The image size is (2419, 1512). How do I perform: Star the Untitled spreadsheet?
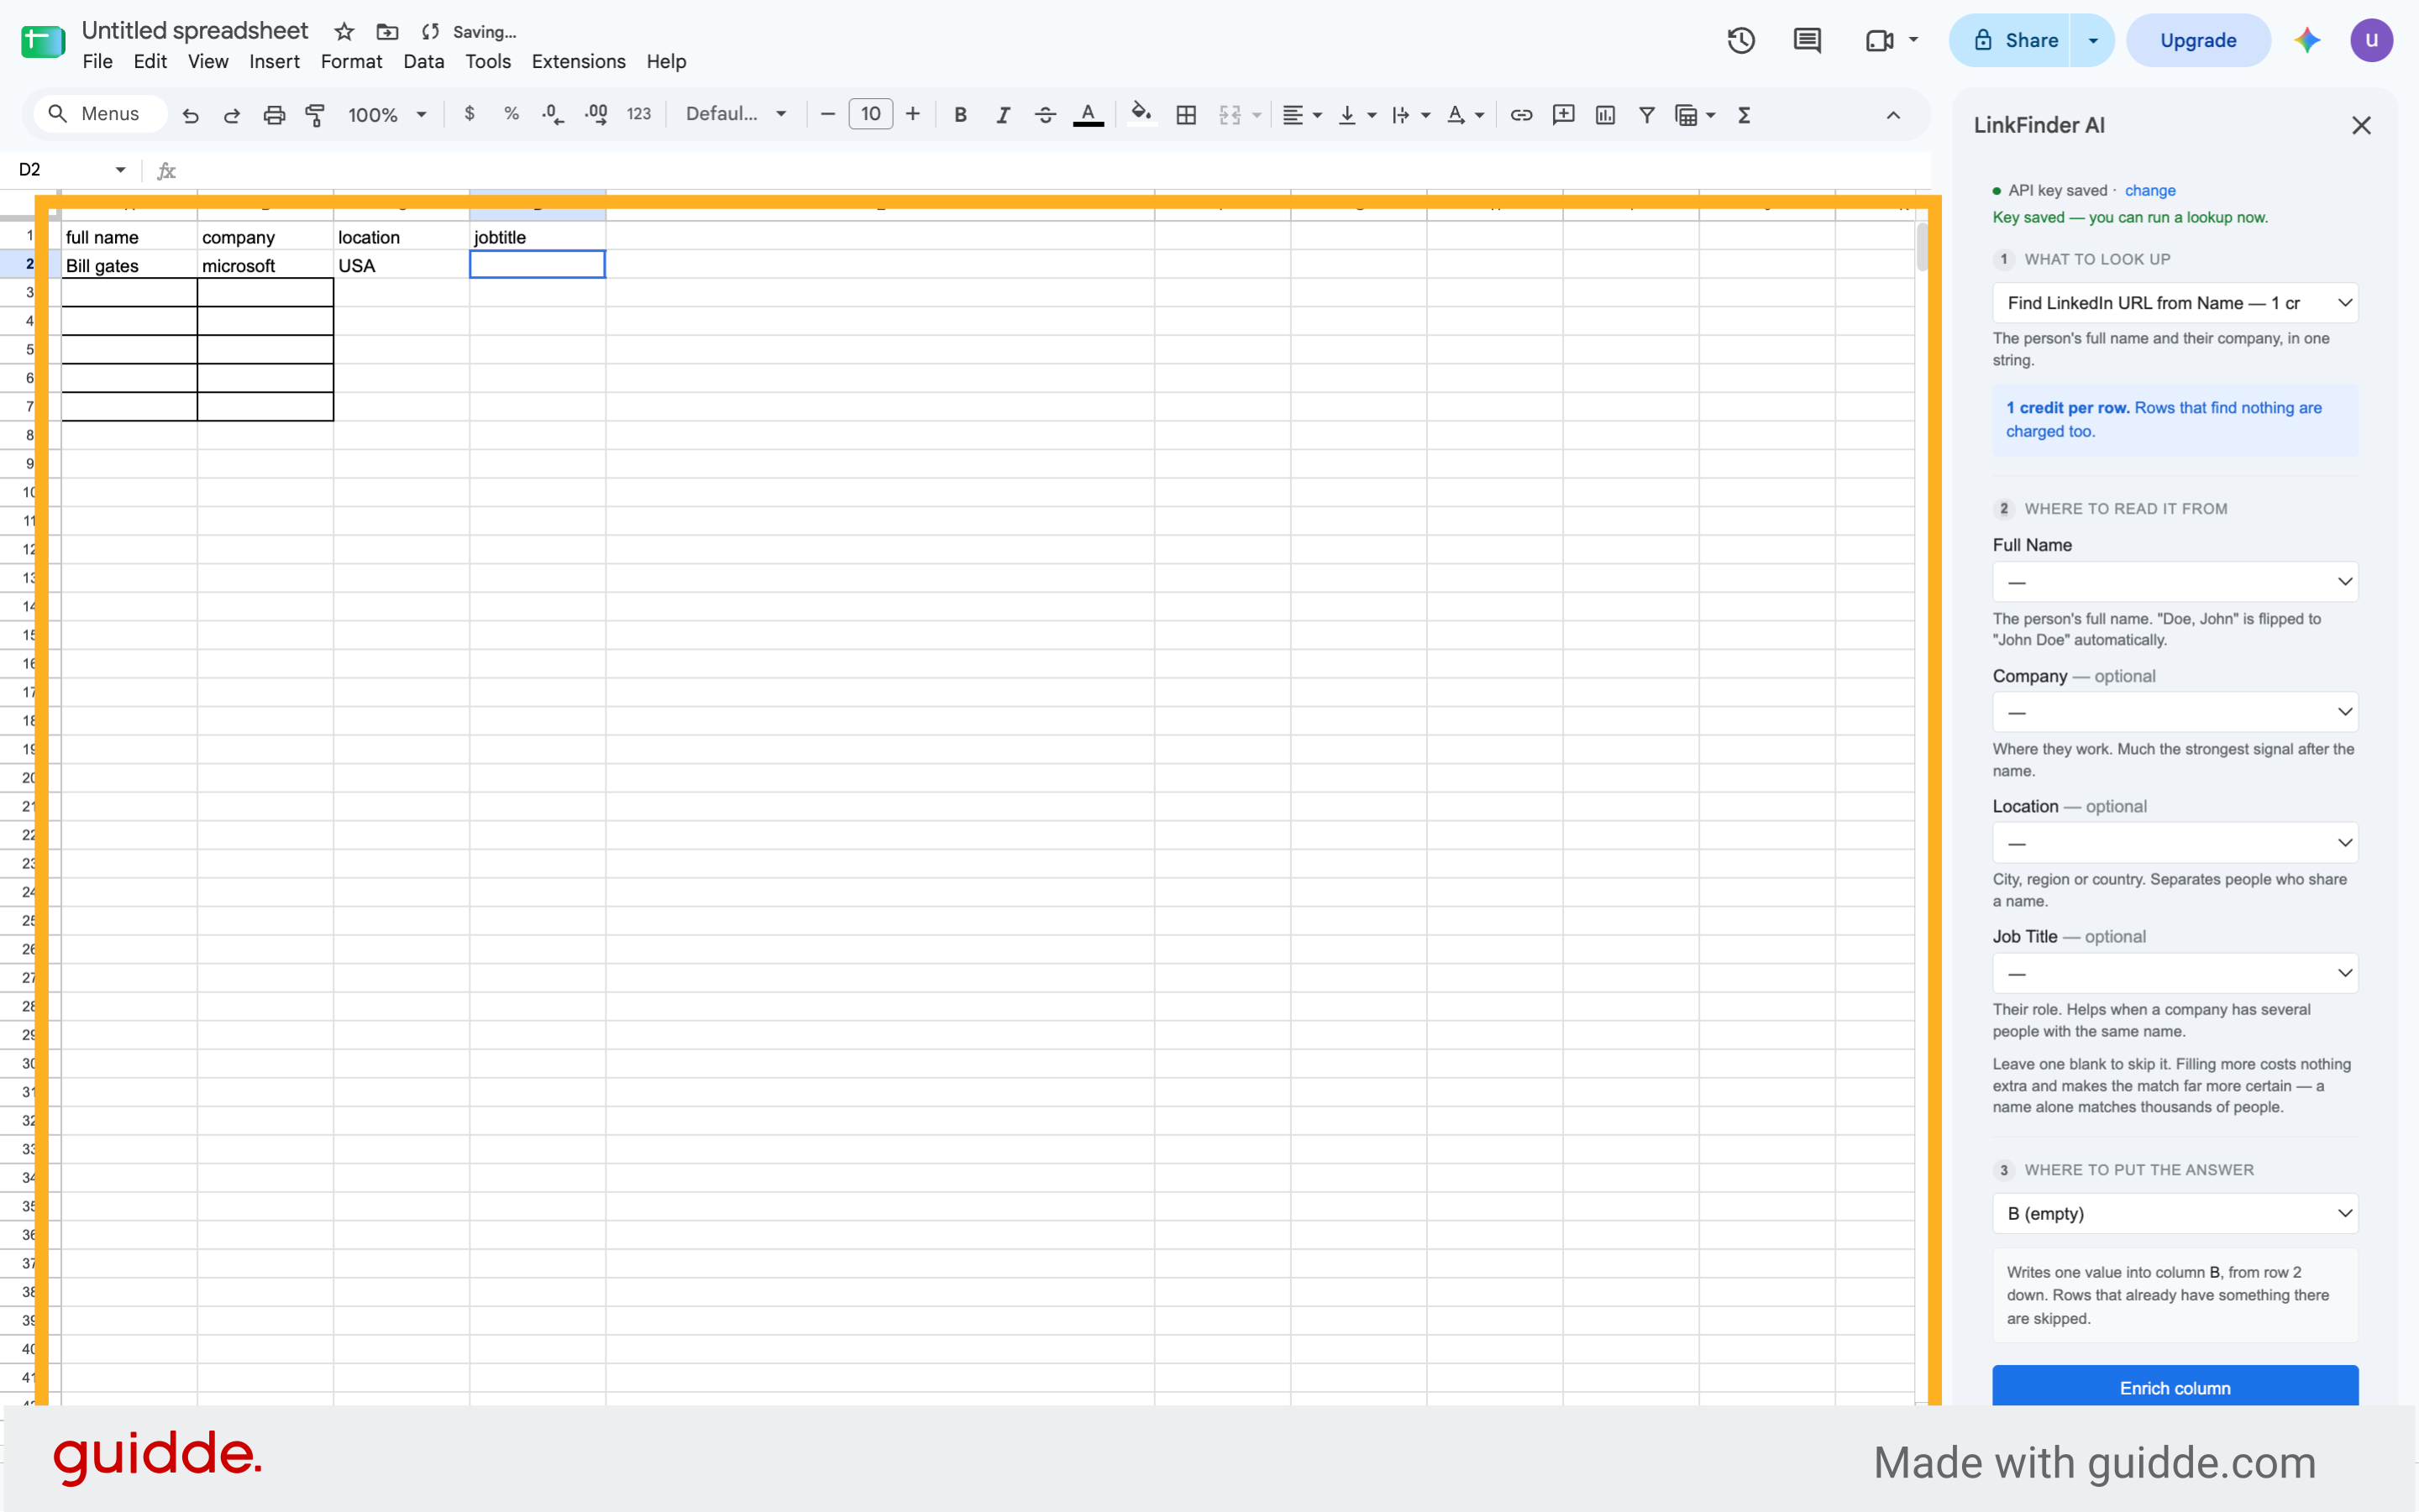click(344, 32)
